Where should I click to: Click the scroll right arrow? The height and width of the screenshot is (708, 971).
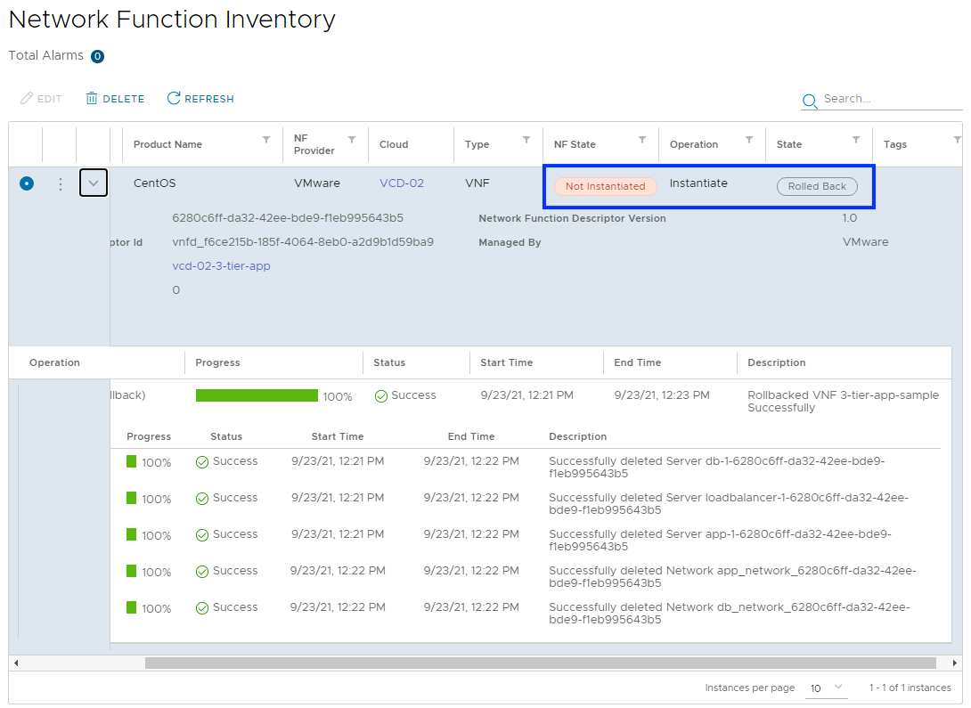955,663
